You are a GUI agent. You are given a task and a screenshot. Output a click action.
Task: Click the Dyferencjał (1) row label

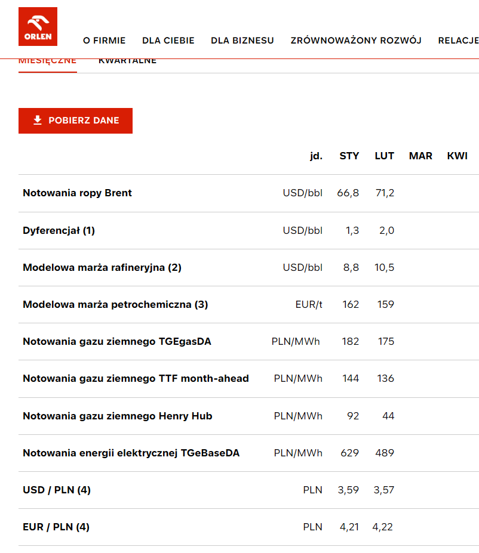(x=59, y=230)
